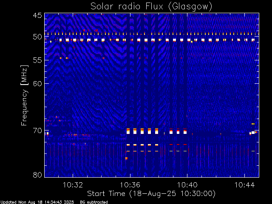Click the '70' frequency tick label

tap(37, 130)
